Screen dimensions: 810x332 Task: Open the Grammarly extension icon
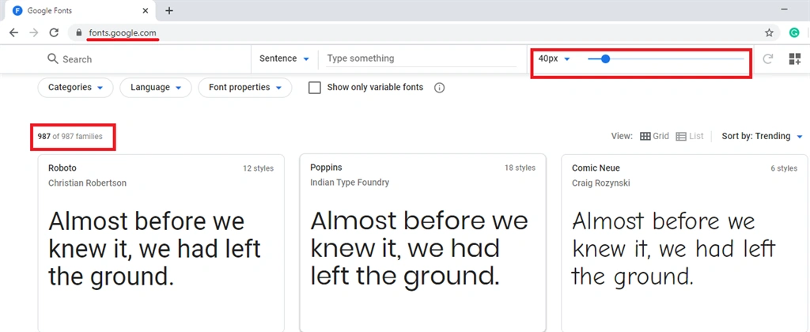[794, 32]
